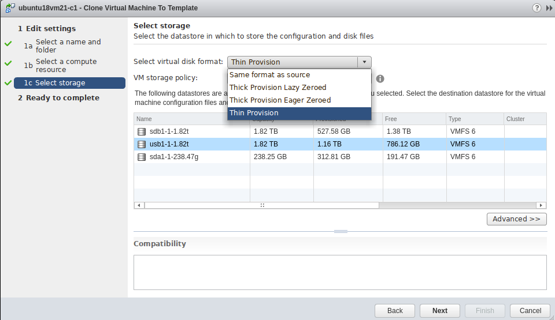Screen dimensions: 555x320
Task: Click the usb1-1-1.82t datastore icon
Action: [x=142, y=144]
